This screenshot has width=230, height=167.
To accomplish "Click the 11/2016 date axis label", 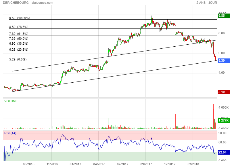I will click(52, 164).
